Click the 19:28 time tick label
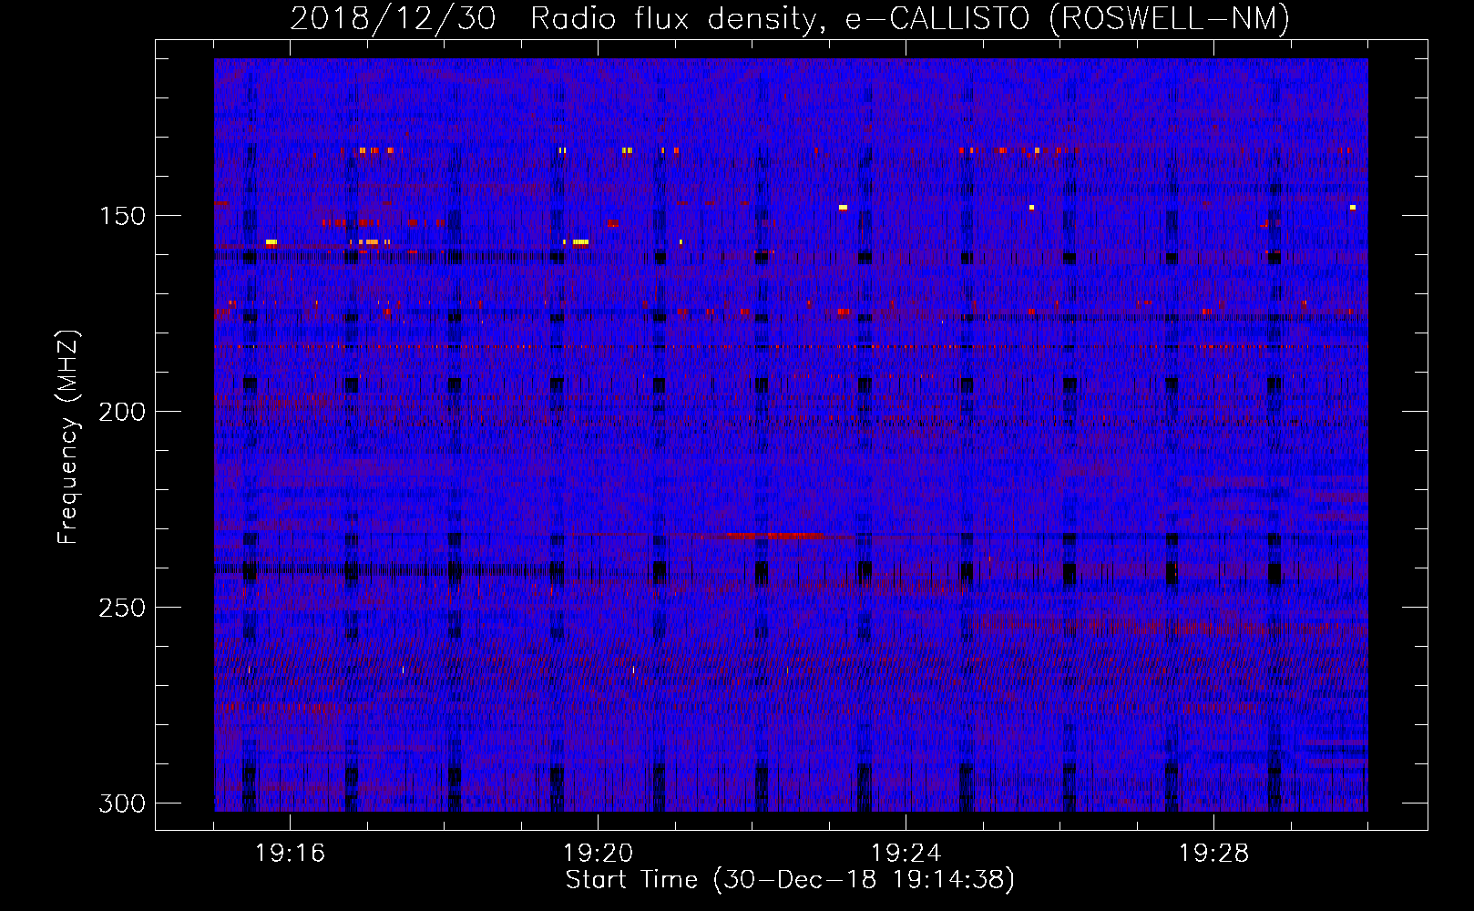Viewport: 1474px width, 911px height. 1214,854
